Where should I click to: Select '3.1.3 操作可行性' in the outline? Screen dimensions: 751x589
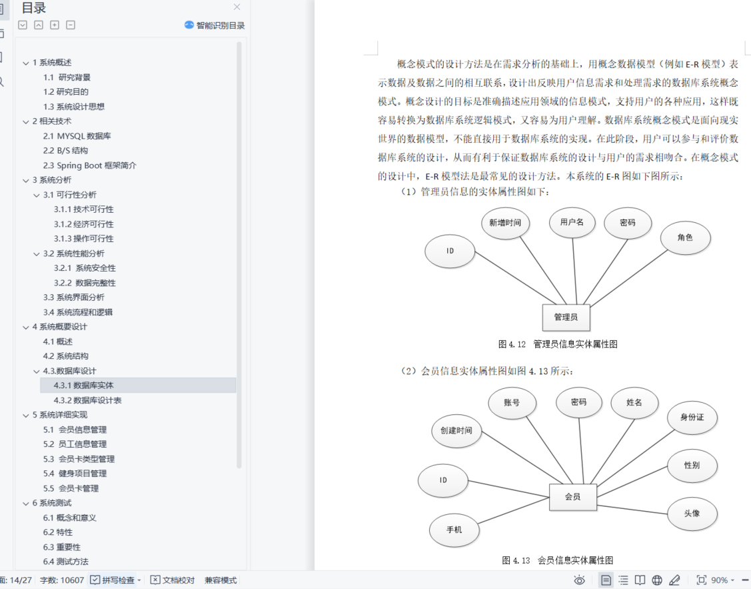[84, 239]
